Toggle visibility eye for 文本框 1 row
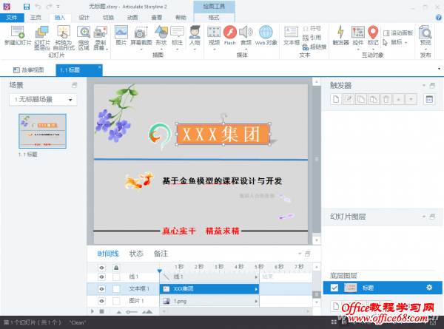 coord(102,289)
